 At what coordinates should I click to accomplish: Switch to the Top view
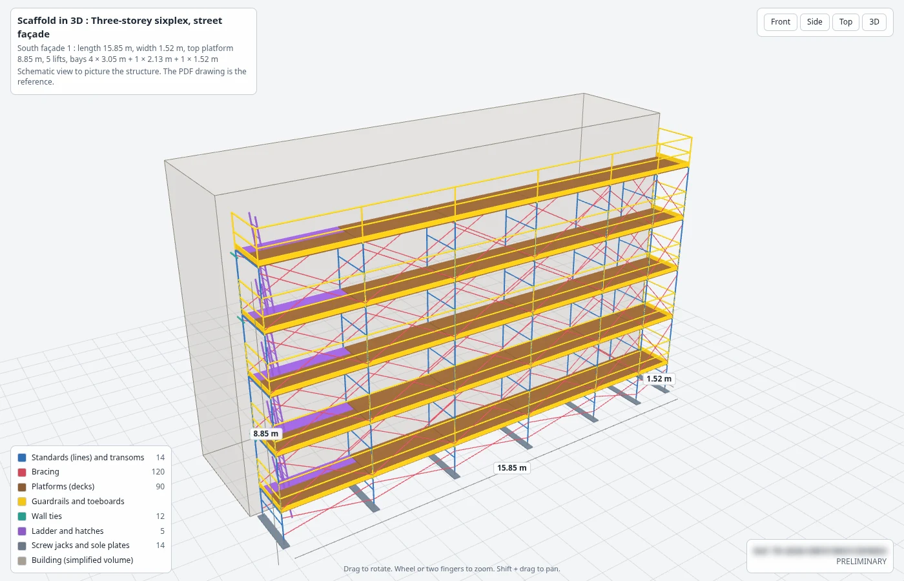tap(846, 22)
